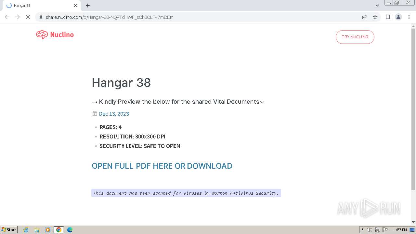Open the Windows Start menu

tap(9, 230)
